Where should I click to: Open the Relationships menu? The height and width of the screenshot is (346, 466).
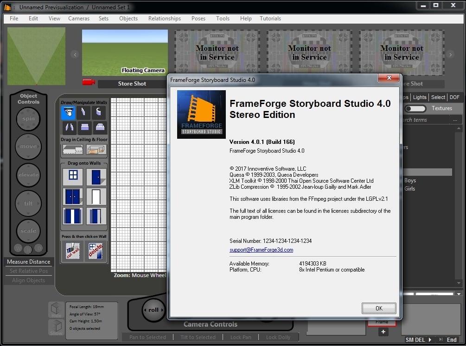(x=164, y=19)
